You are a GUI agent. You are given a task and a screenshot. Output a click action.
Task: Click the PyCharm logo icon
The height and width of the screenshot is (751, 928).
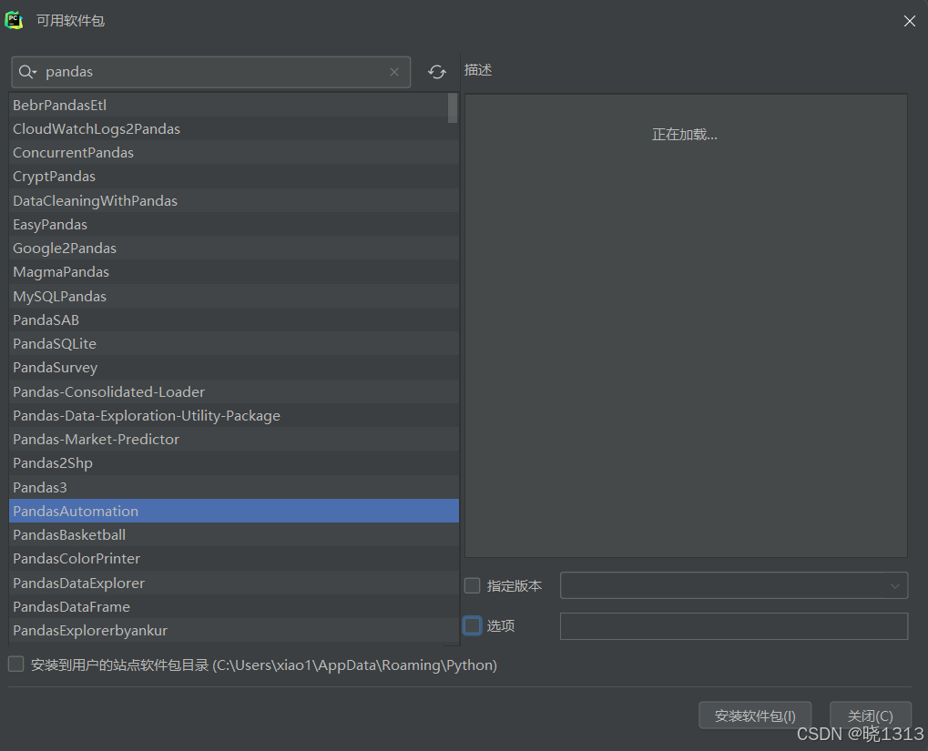pos(15,20)
